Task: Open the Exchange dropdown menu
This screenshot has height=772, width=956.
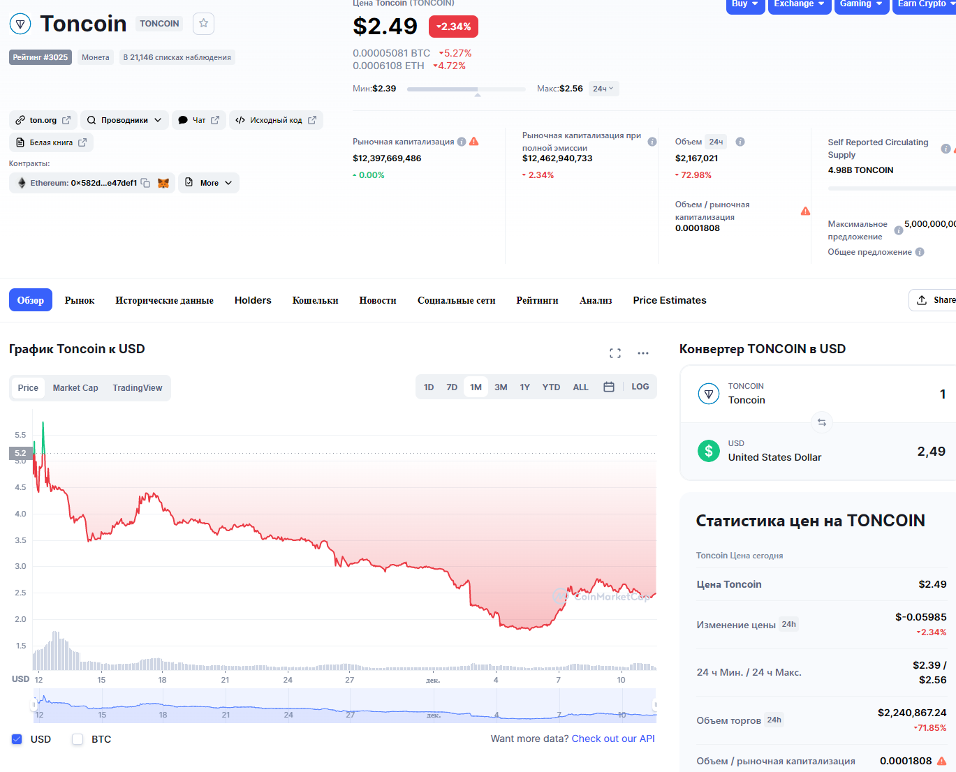Action: point(800,4)
